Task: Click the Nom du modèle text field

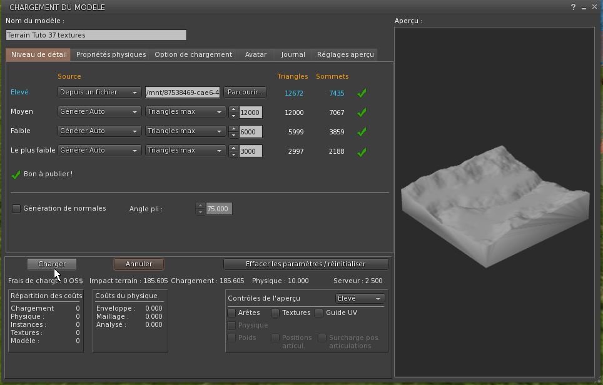Action: pyautogui.click(x=96, y=35)
